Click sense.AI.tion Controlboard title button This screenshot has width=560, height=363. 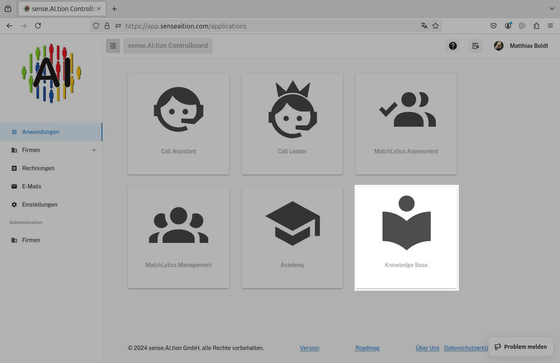coord(168,46)
